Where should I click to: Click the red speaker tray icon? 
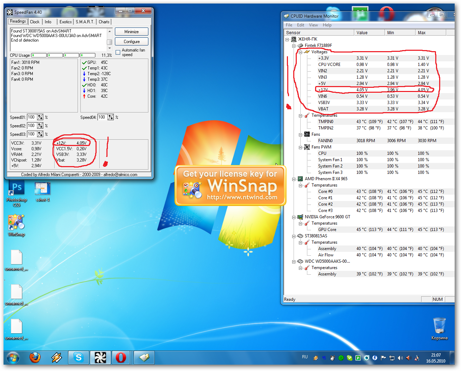point(408,358)
